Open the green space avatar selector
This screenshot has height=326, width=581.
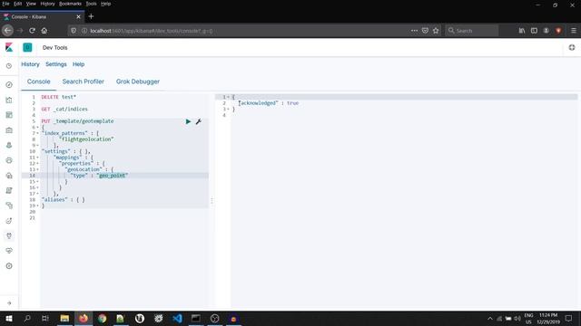coord(27,47)
